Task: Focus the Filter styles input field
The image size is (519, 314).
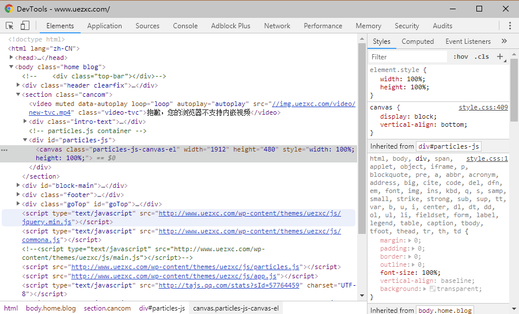Action: coord(408,57)
